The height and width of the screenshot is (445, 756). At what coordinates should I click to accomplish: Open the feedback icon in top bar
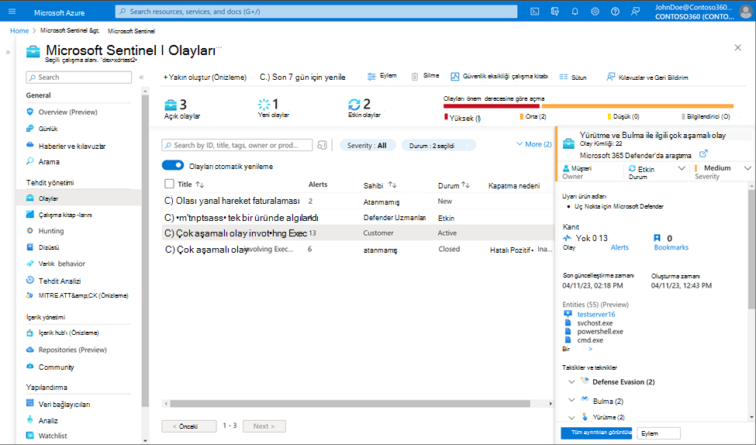tap(636, 12)
